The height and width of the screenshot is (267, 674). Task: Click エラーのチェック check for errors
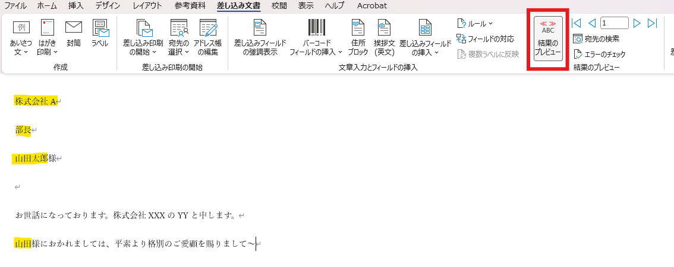click(x=599, y=55)
